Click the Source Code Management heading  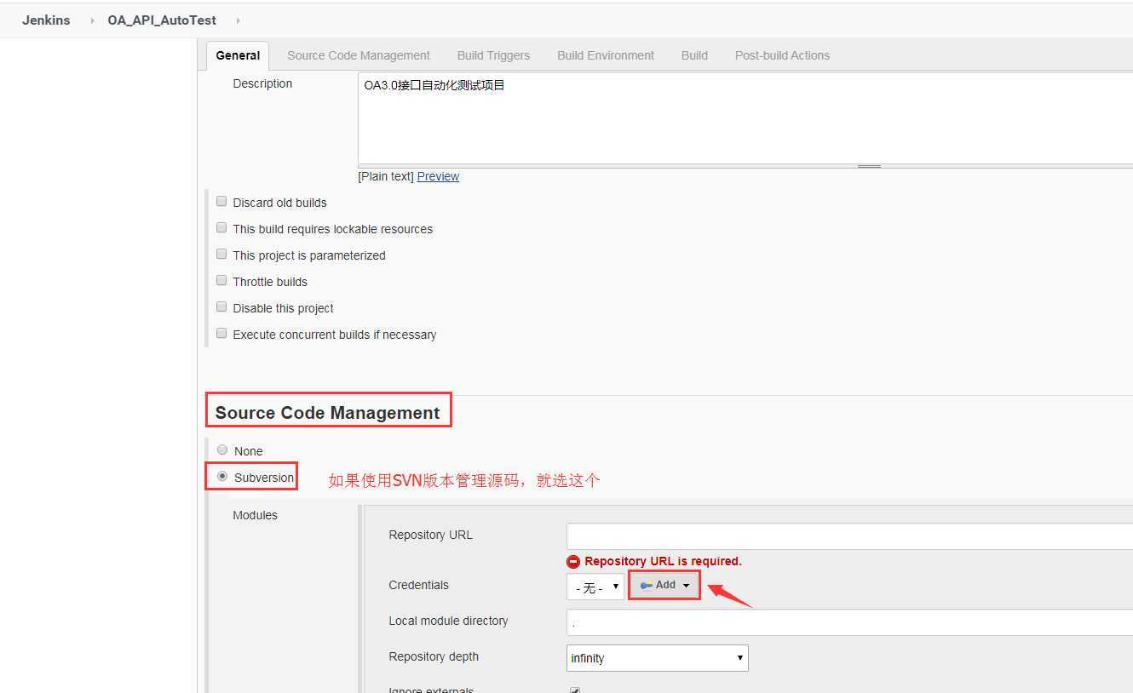coord(327,413)
